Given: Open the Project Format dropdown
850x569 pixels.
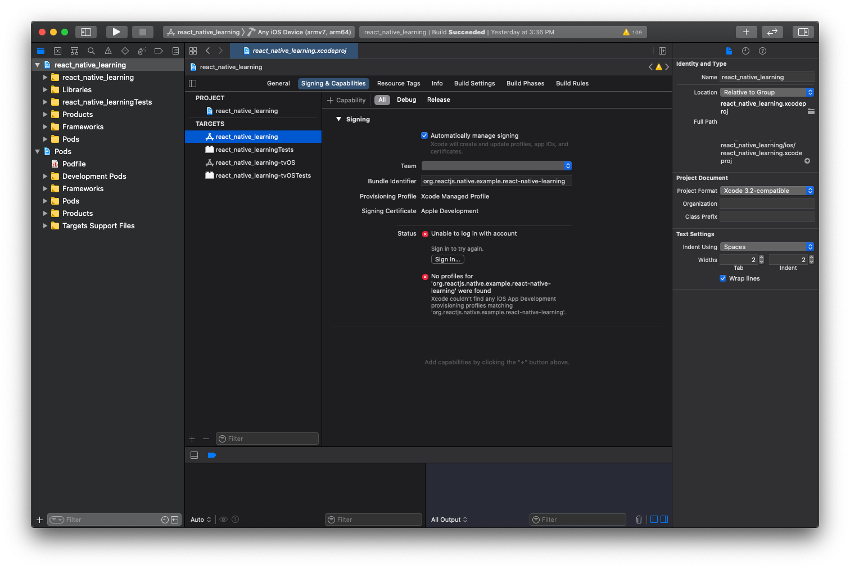Looking at the screenshot, I should 767,191.
